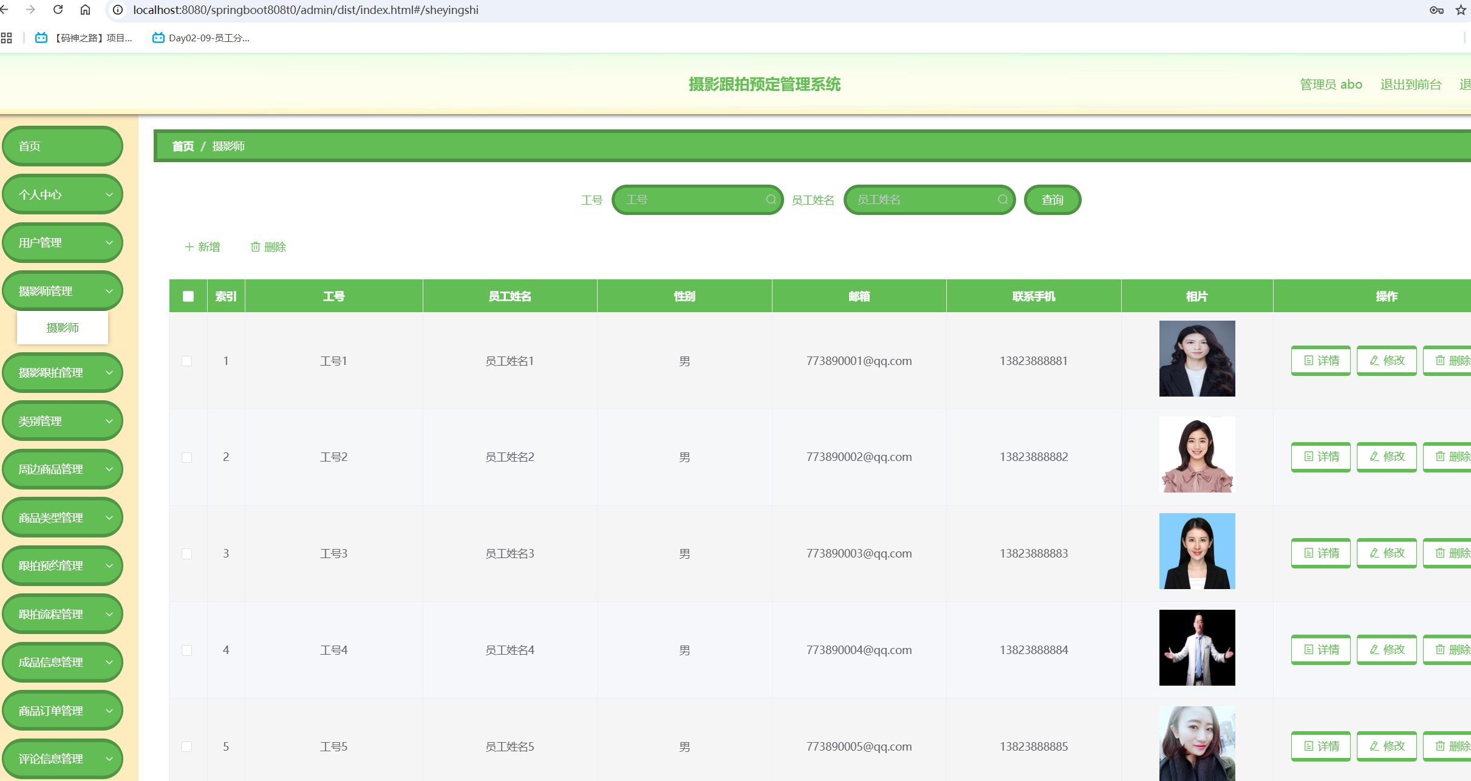This screenshot has width=1471, height=781.
Task: Click 管理员 abo in header
Action: (1331, 84)
